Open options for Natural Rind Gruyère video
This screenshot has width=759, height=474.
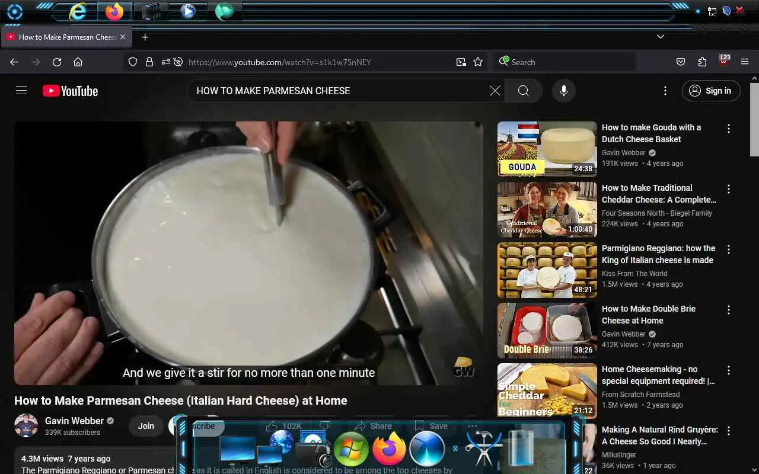[729, 431]
